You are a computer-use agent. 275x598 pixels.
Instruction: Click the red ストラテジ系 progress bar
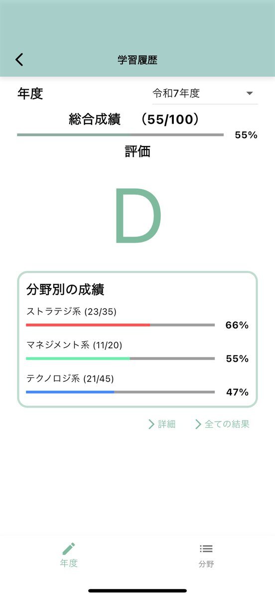tap(120, 325)
